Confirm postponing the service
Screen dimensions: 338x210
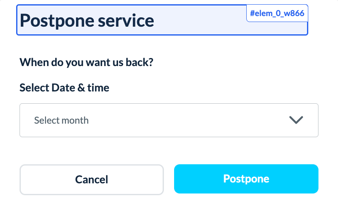[246, 179]
